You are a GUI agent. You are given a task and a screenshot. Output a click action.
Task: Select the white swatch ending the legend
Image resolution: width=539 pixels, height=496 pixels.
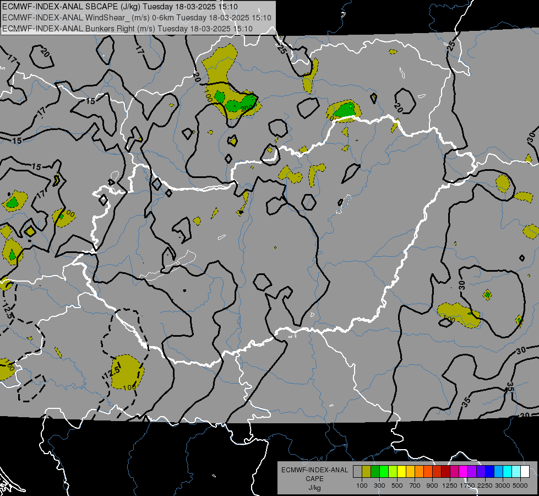click(525, 471)
